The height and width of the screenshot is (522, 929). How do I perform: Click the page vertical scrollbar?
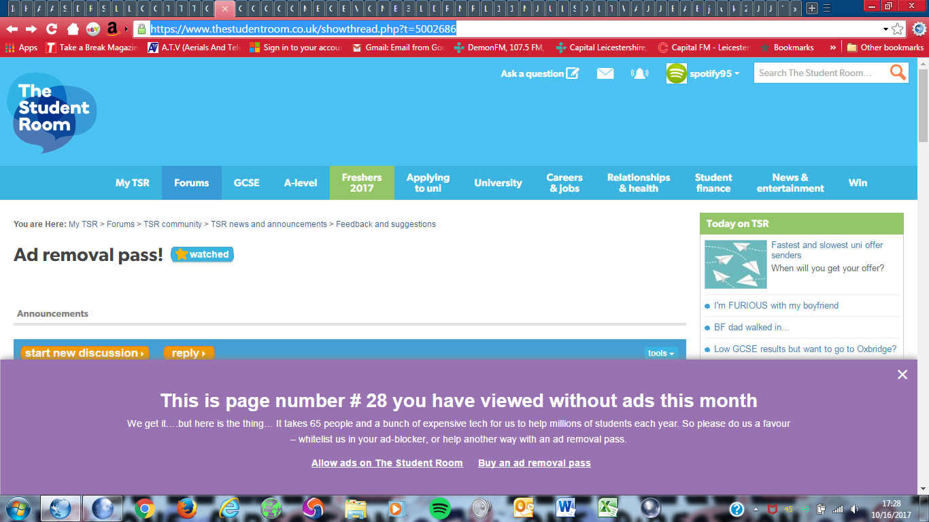pos(923,272)
